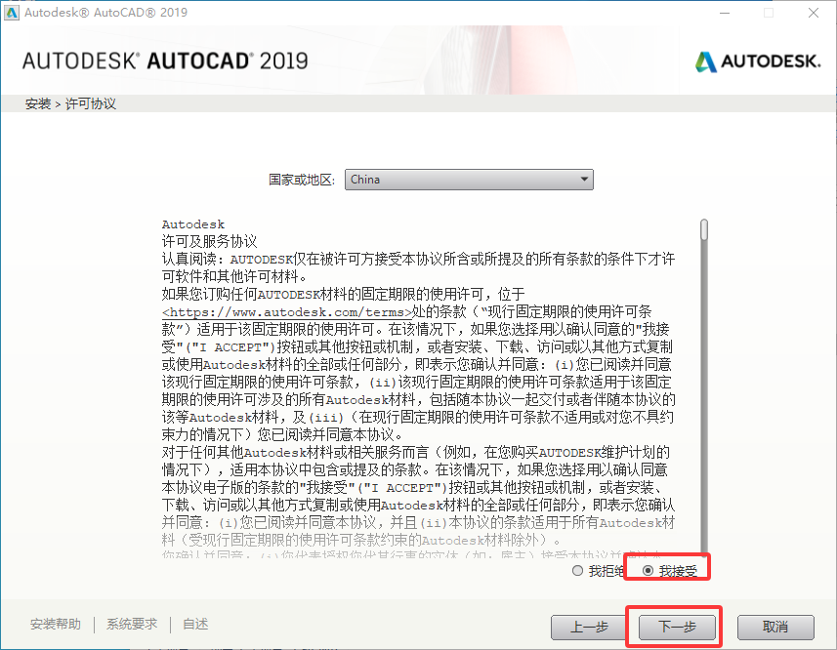
Task: Go back with the 上一步 button
Action: tap(591, 627)
